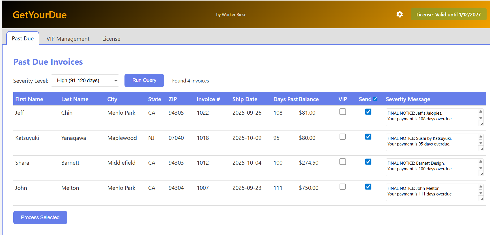Click the Run Query button
The height and width of the screenshot is (235, 490).
click(144, 80)
